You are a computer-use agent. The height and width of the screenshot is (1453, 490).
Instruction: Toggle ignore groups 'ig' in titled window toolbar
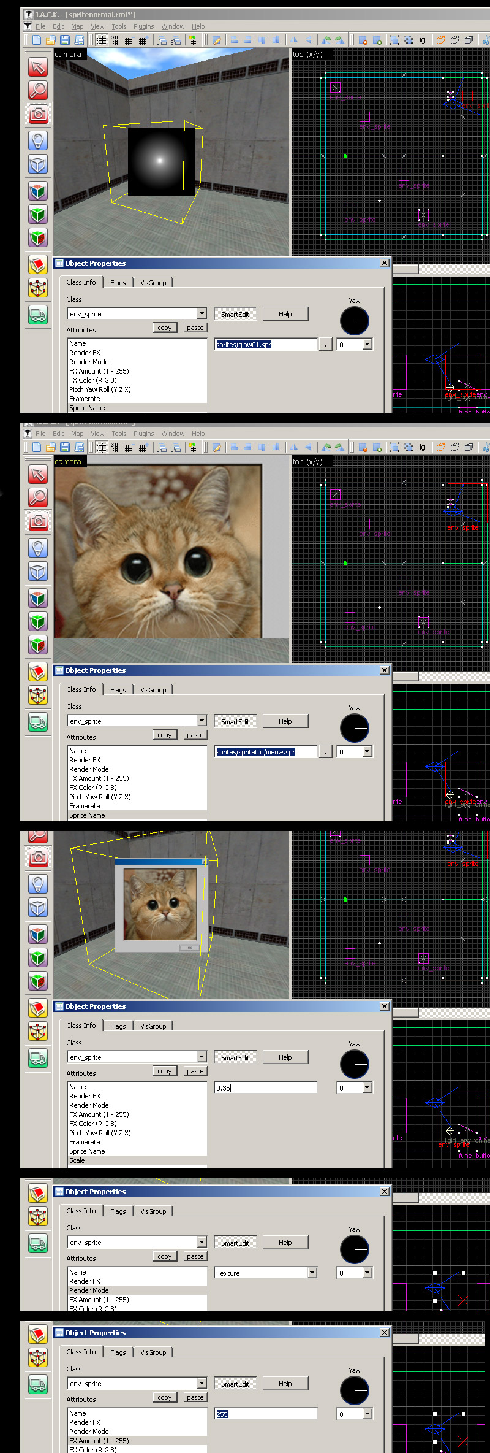tap(423, 40)
